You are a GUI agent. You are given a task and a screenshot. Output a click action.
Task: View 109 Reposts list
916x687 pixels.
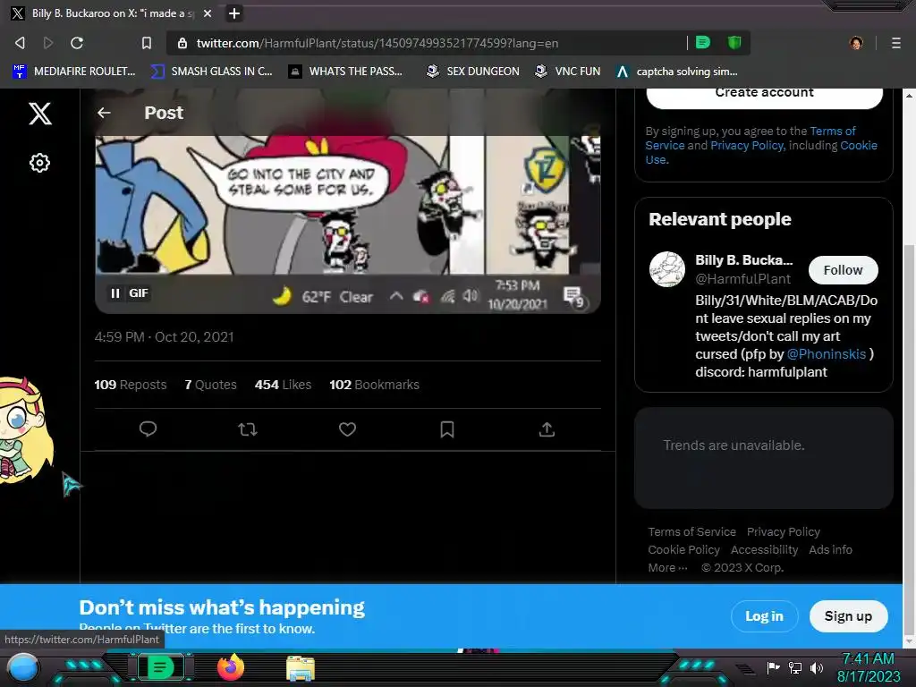coord(131,385)
